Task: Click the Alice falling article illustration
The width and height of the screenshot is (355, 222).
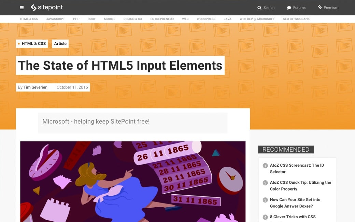Action: coord(133,181)
